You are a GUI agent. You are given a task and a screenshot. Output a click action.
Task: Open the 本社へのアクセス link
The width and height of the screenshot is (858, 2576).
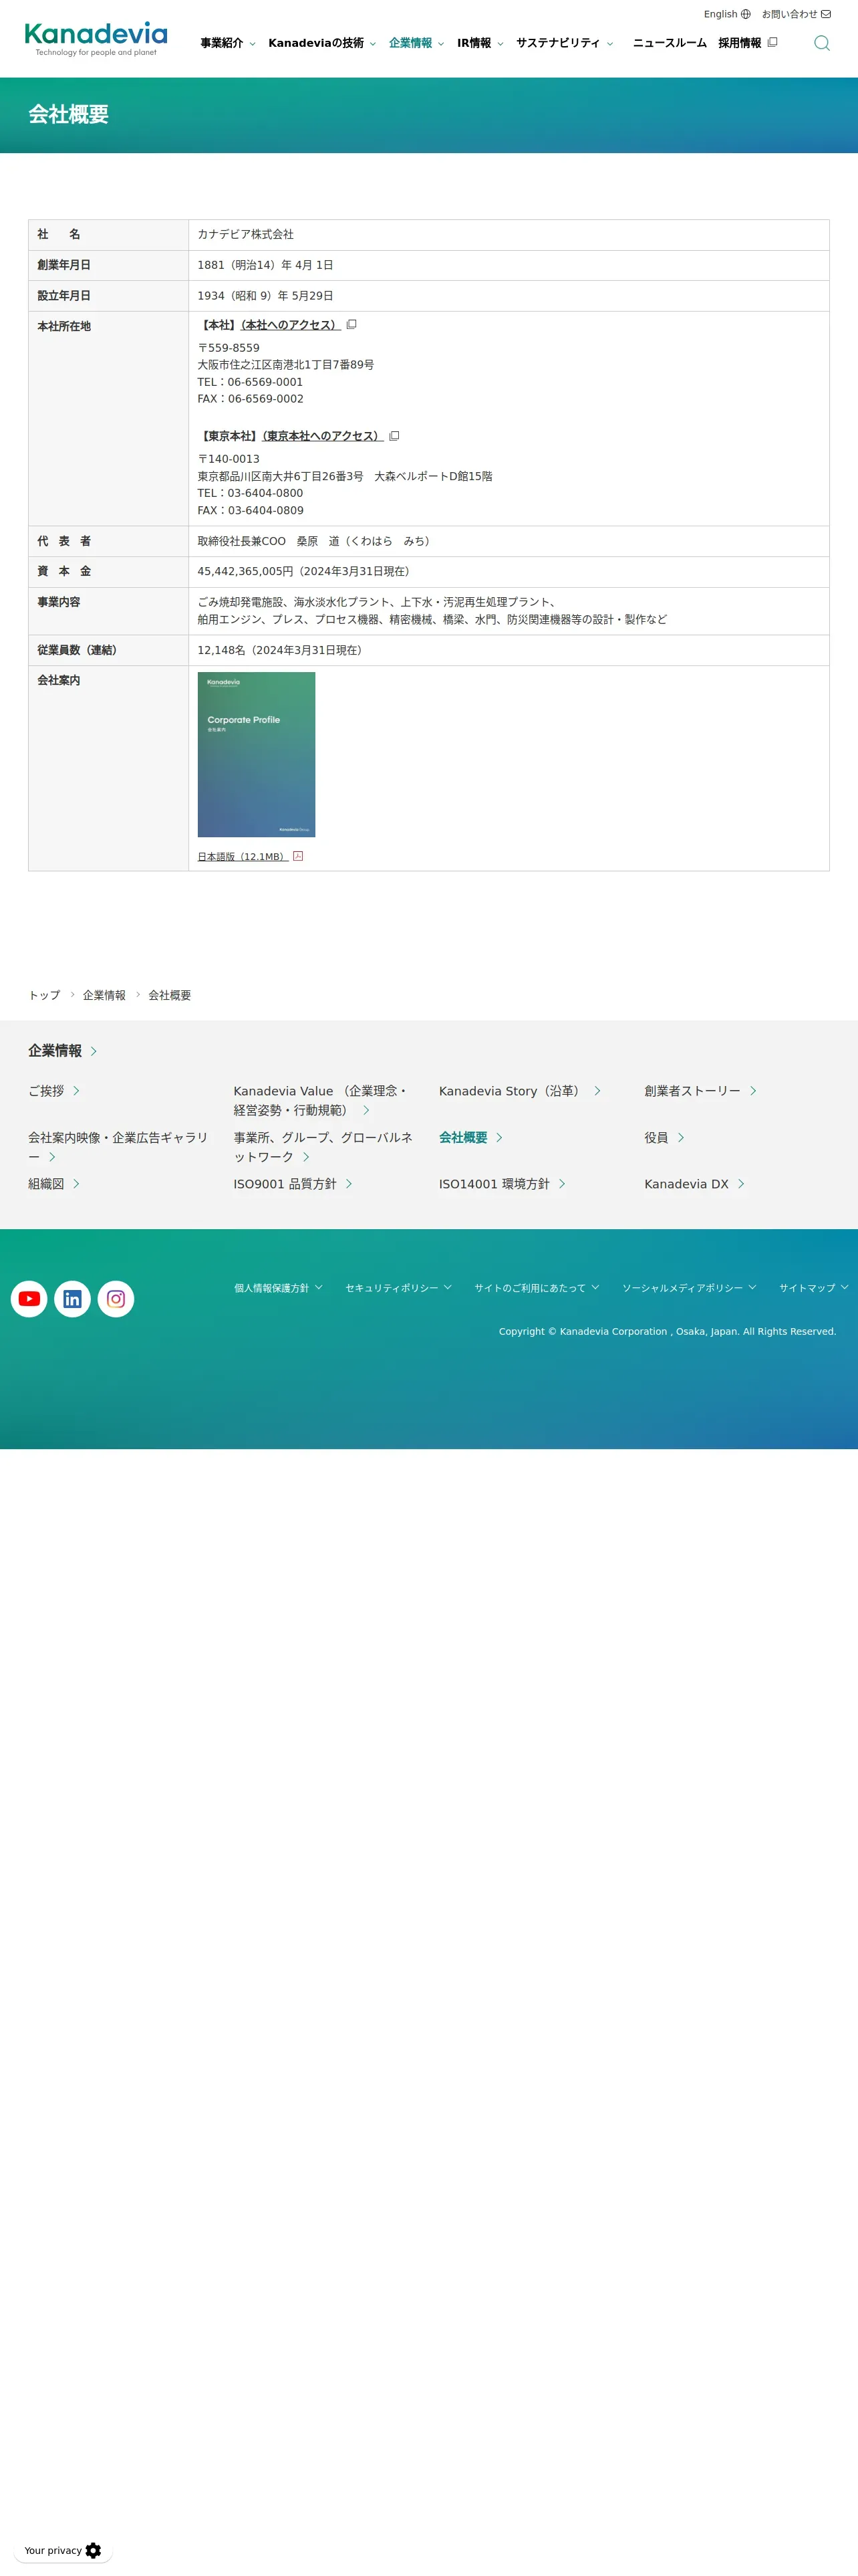tap(289, 325)
